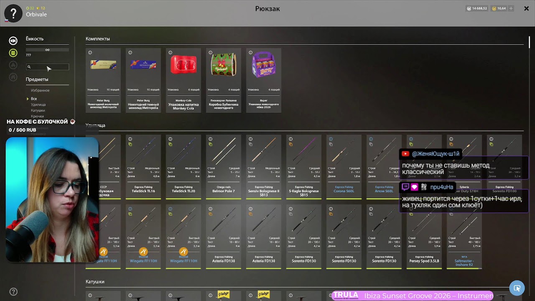Show info for Saltmaster Inshore 92 rod
Screen dimensions: 535x301
point(451,209)
